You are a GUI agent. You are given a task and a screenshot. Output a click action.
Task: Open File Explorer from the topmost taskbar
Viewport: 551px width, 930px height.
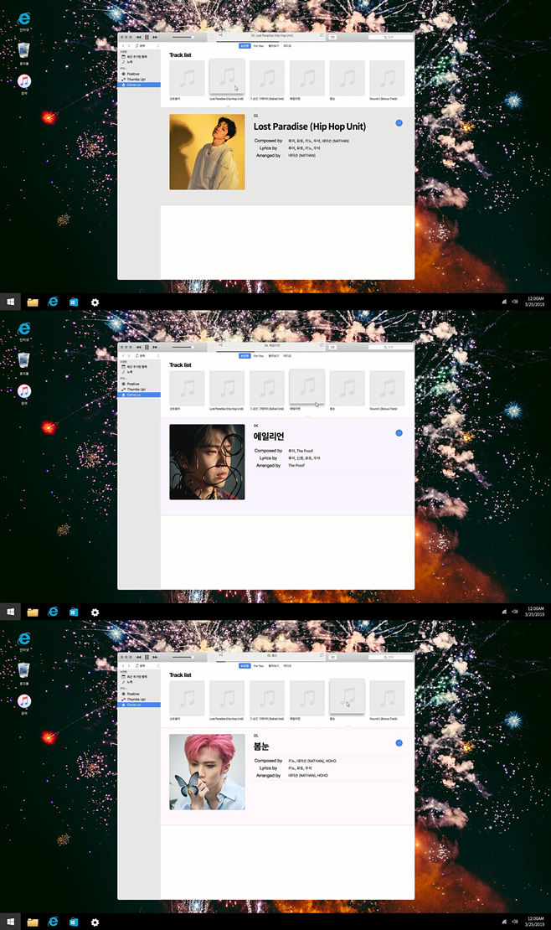pyautogui.click(x=33, y=302)
